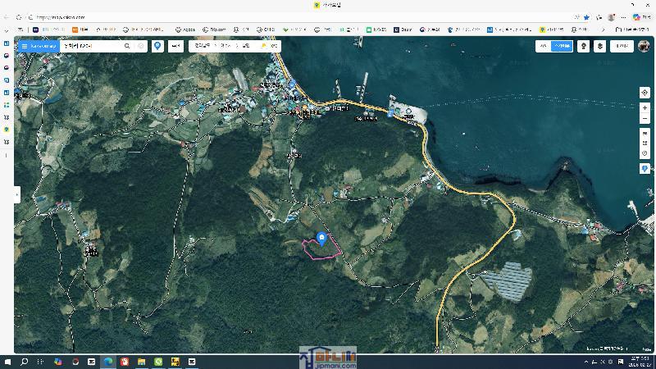Open the Kakao Map hamburger menu
This screenshot has width=656, height=369.
point(25,47)
